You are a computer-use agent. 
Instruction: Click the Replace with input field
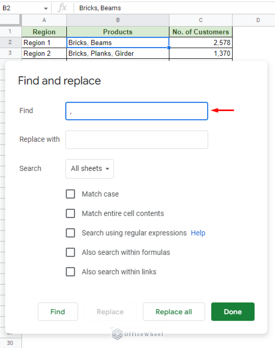click(x=136, y=139)
